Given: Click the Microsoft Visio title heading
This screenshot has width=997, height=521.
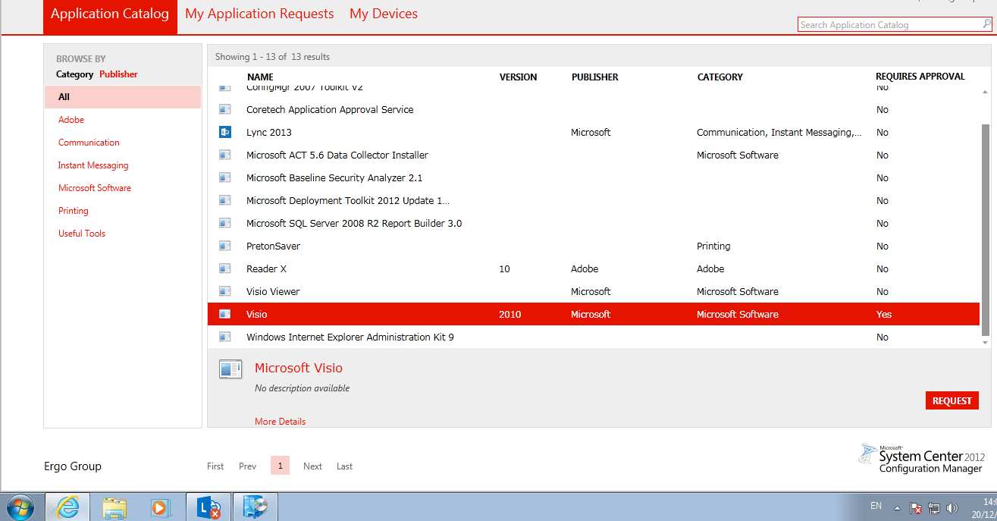Looking at the screenshot, I should [299, 368].
